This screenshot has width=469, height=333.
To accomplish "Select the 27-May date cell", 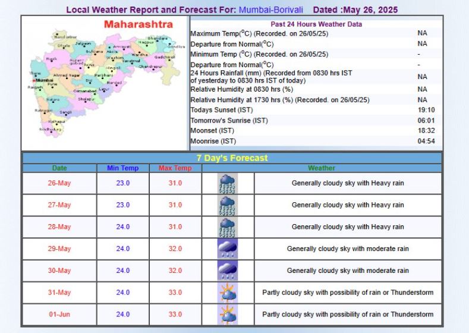I will tap(59, 205).
